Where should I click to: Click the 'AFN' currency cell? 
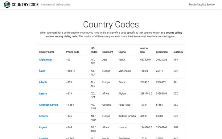point(176,60)
